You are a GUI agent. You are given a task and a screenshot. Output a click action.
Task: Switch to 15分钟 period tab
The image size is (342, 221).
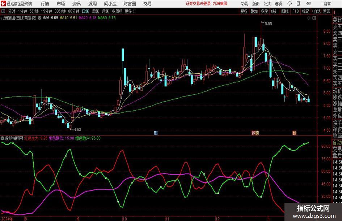tap(47, 11)
